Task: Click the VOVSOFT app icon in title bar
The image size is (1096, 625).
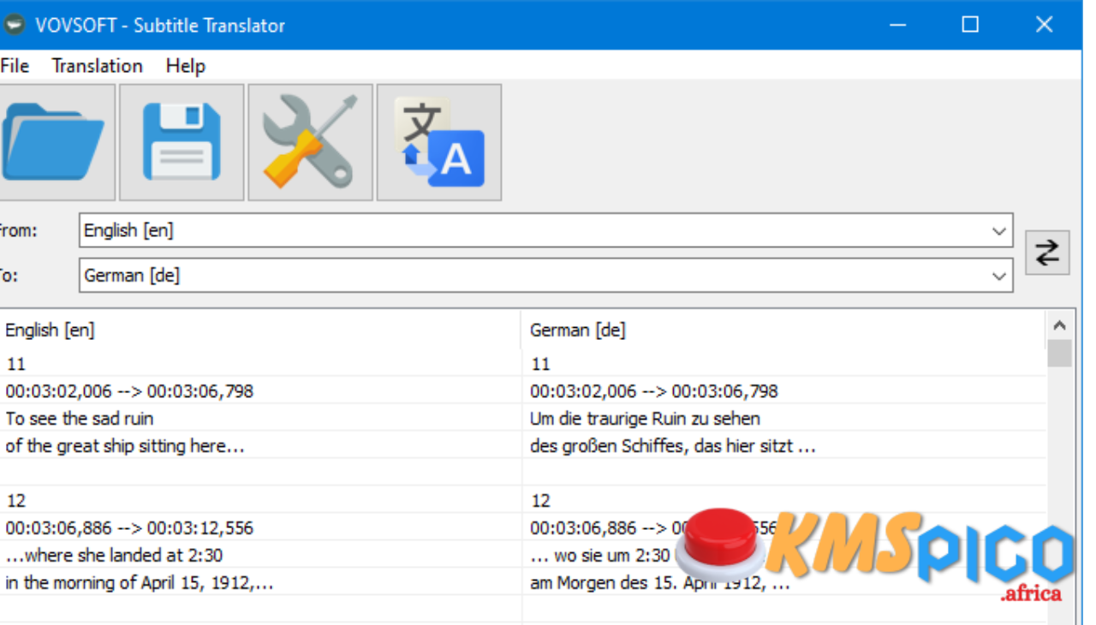Action: pyautogui.click(x=14, y=25)
